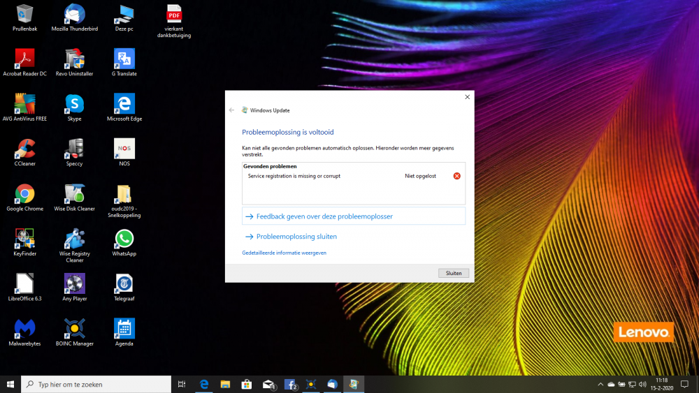Open Google Chrome desktop shortcut
This screenshot has height=393, width=699.
click(x=25, y=193)
